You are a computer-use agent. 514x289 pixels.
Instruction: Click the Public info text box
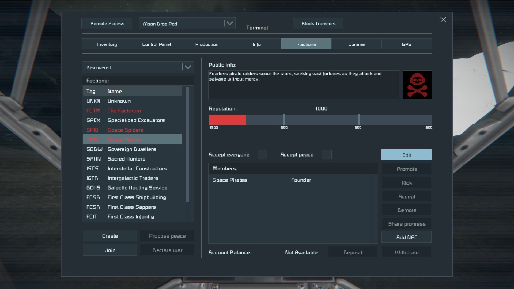[304, 85]
